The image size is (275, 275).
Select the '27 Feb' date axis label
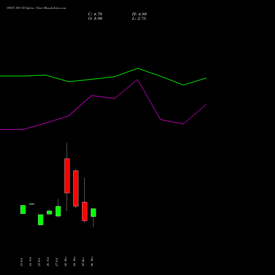pos(57,262)
